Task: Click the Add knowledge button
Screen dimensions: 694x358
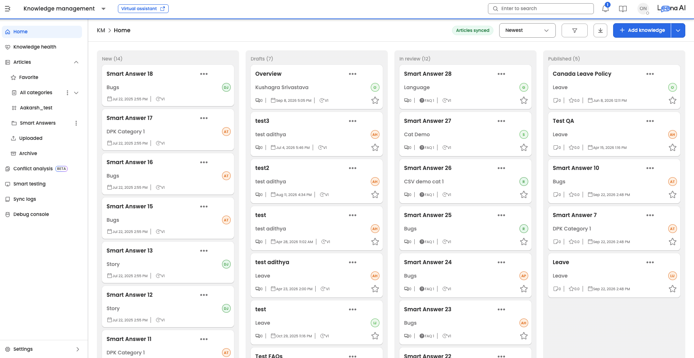Action: click(x=642, y=30)
